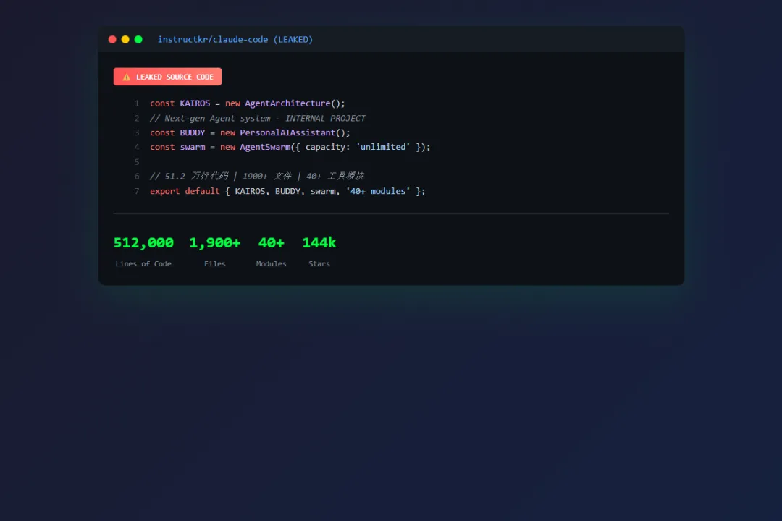
Task: Click line 3 with BUDDY PersonalAIAssistant
Action: point(250,132)
